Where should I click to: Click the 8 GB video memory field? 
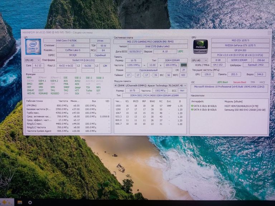(x=218, y=60)
